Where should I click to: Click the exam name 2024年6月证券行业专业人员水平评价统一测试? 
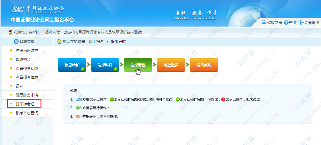click(x=103, y=32)
